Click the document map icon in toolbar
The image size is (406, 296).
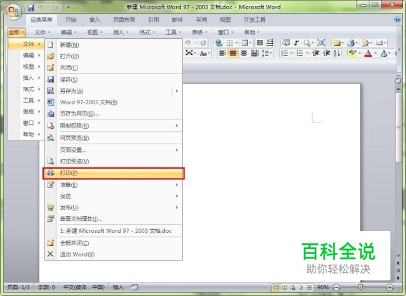(x=286, y=42)
